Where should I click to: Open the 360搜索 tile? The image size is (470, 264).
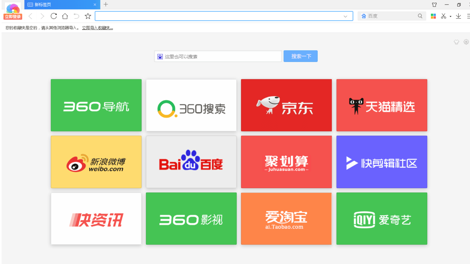point(191,105)
